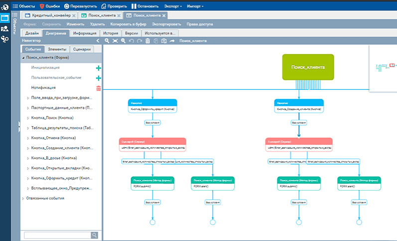The height and width of the screenshot is (241, 397).
Task: Open the Версии tab
Action: tap(132, 33)
